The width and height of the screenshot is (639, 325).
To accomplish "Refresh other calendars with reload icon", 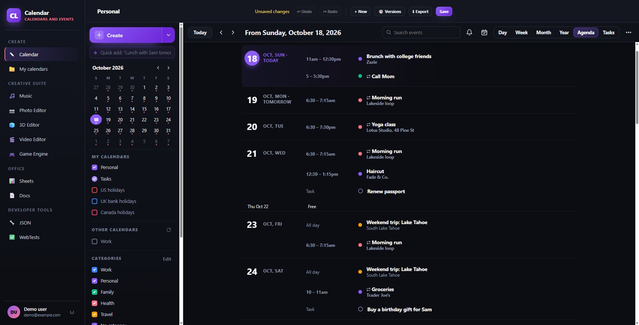I will (169, 230).
